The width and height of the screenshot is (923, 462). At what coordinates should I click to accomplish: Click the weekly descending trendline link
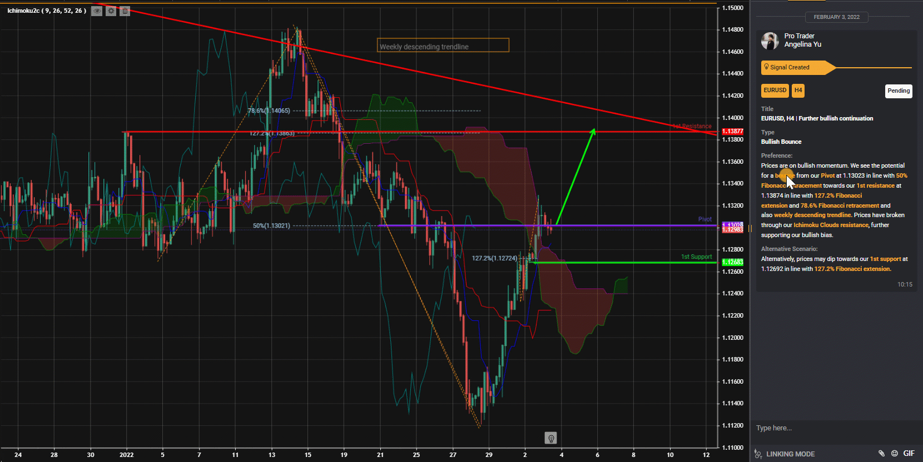pos(812,215)
